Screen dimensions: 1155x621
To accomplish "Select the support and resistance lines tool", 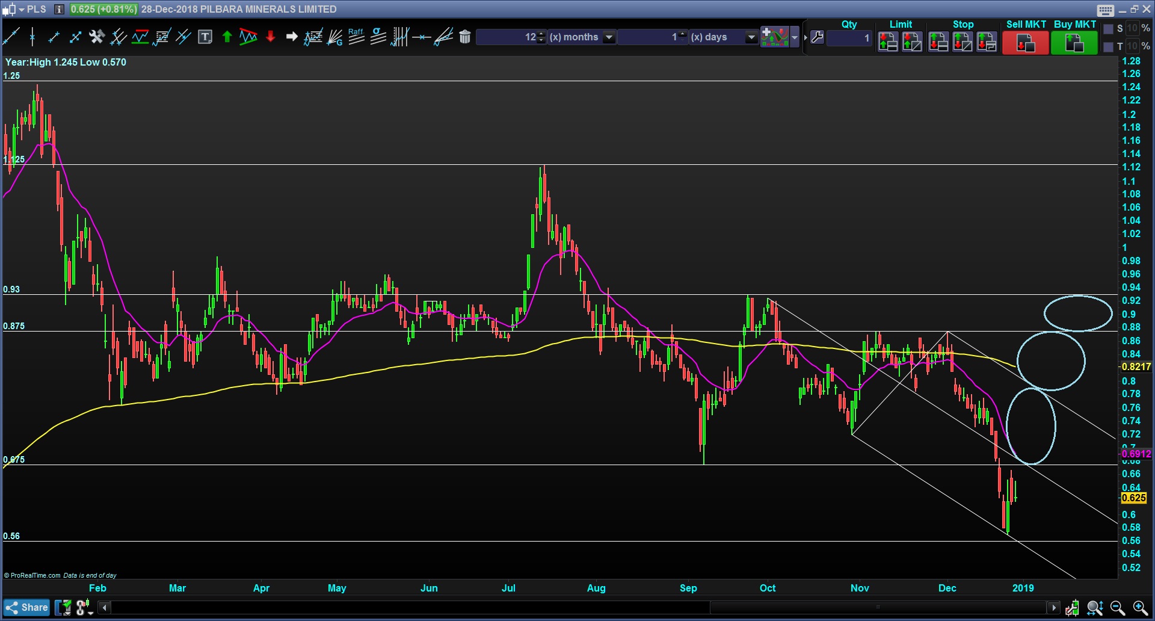I will [140, 37].
